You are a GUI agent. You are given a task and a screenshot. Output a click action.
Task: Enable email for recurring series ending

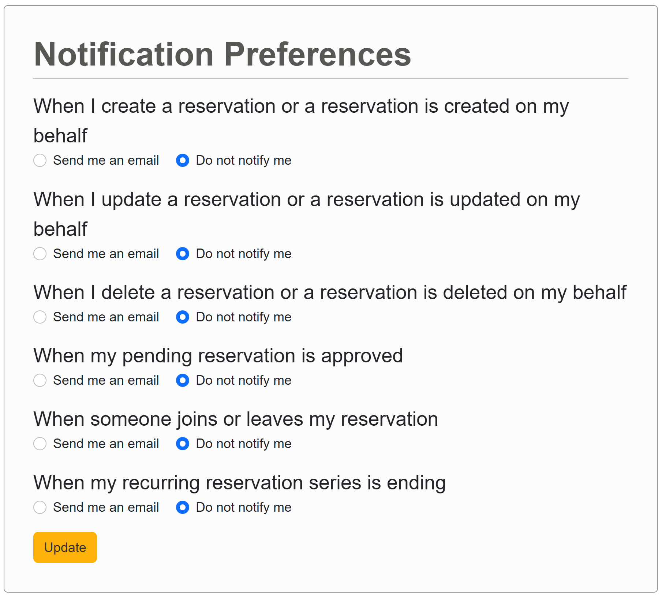(40, 507)
